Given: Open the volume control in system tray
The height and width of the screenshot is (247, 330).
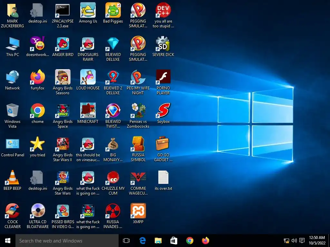Looking at the screenshot, I should (x=294, y=241).
